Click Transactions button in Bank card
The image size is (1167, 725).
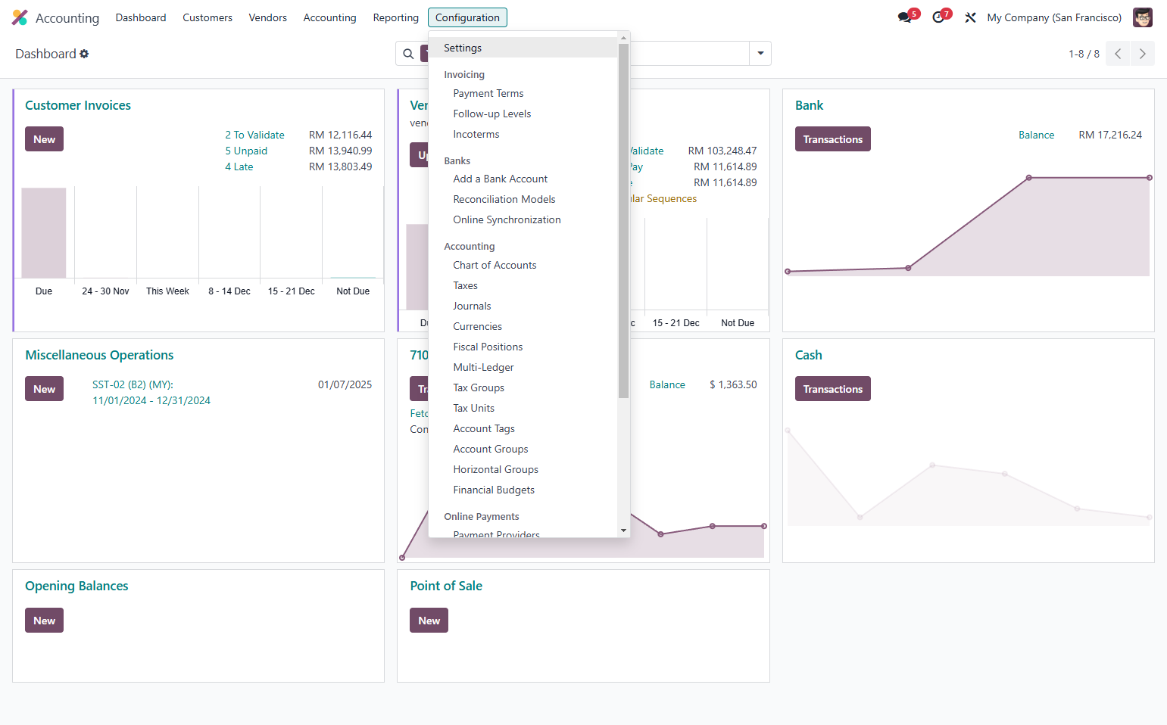(x=833, y=139)
